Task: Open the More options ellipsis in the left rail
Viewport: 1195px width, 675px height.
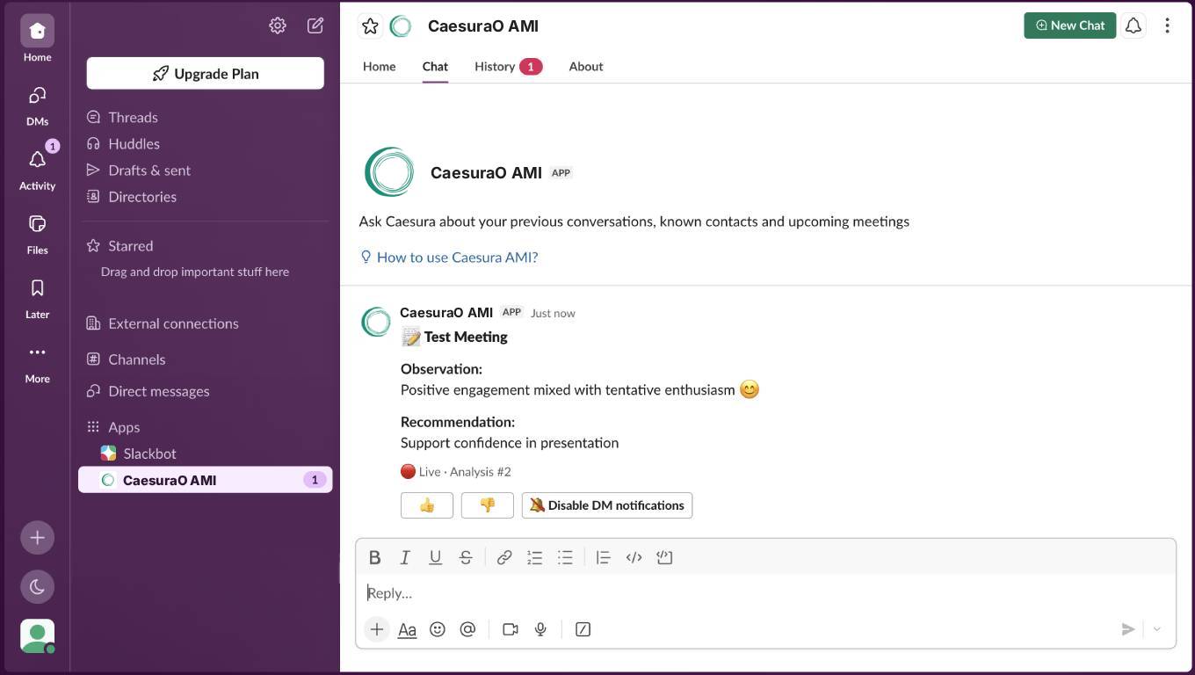Action: (37, 361)
